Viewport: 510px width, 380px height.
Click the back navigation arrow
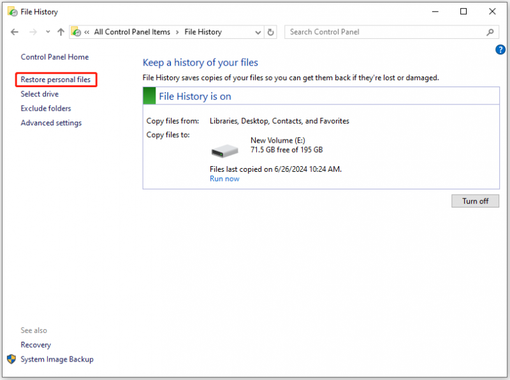tap(14, 32)
